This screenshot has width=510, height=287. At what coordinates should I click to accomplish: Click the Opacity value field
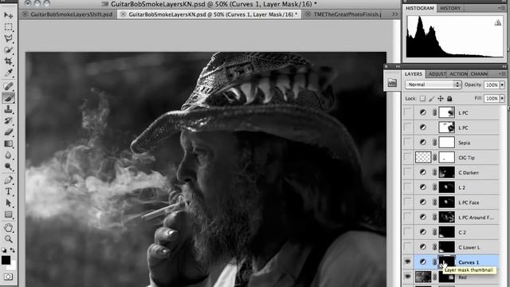tap(492, 85)
